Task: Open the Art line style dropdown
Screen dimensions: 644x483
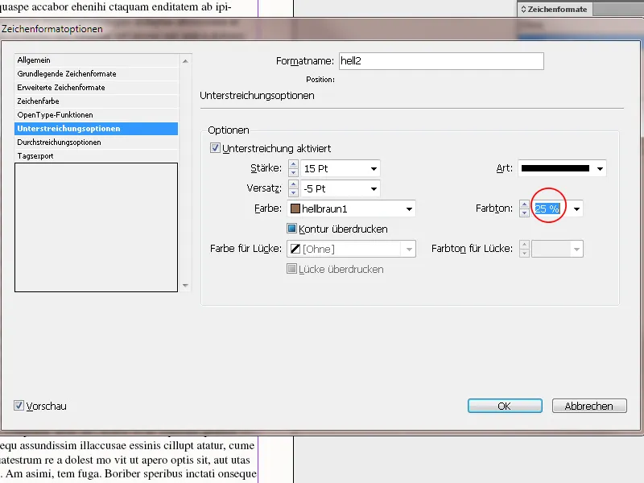Action: point(600,168)
